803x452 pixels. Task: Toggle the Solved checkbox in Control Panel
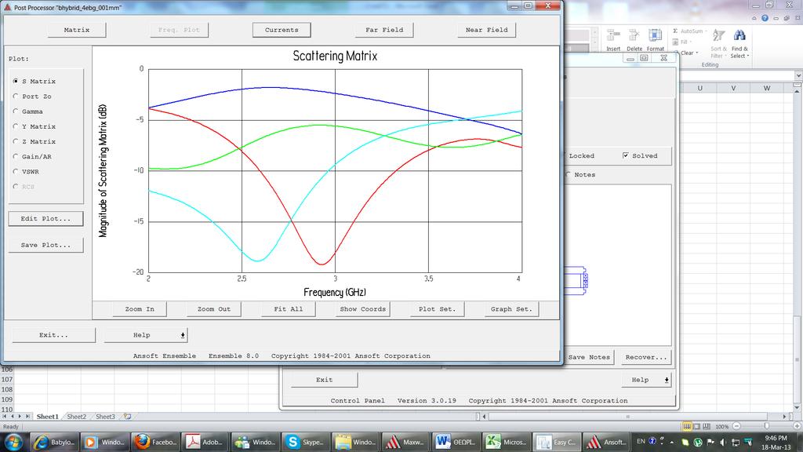[x=625, y=155]
